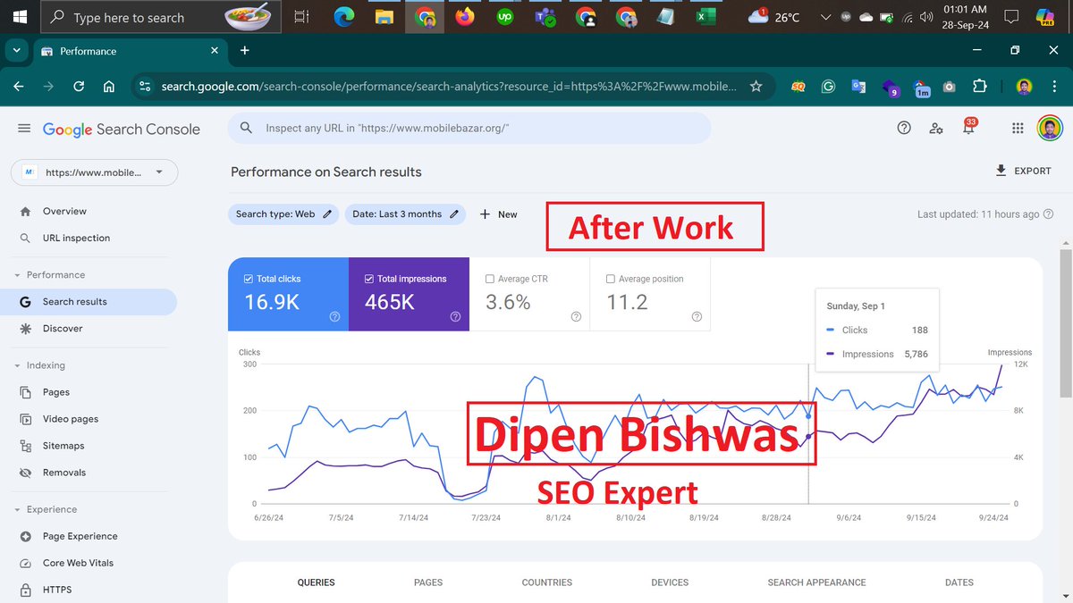Reload the page in Chrome

[x=79, y=87]
